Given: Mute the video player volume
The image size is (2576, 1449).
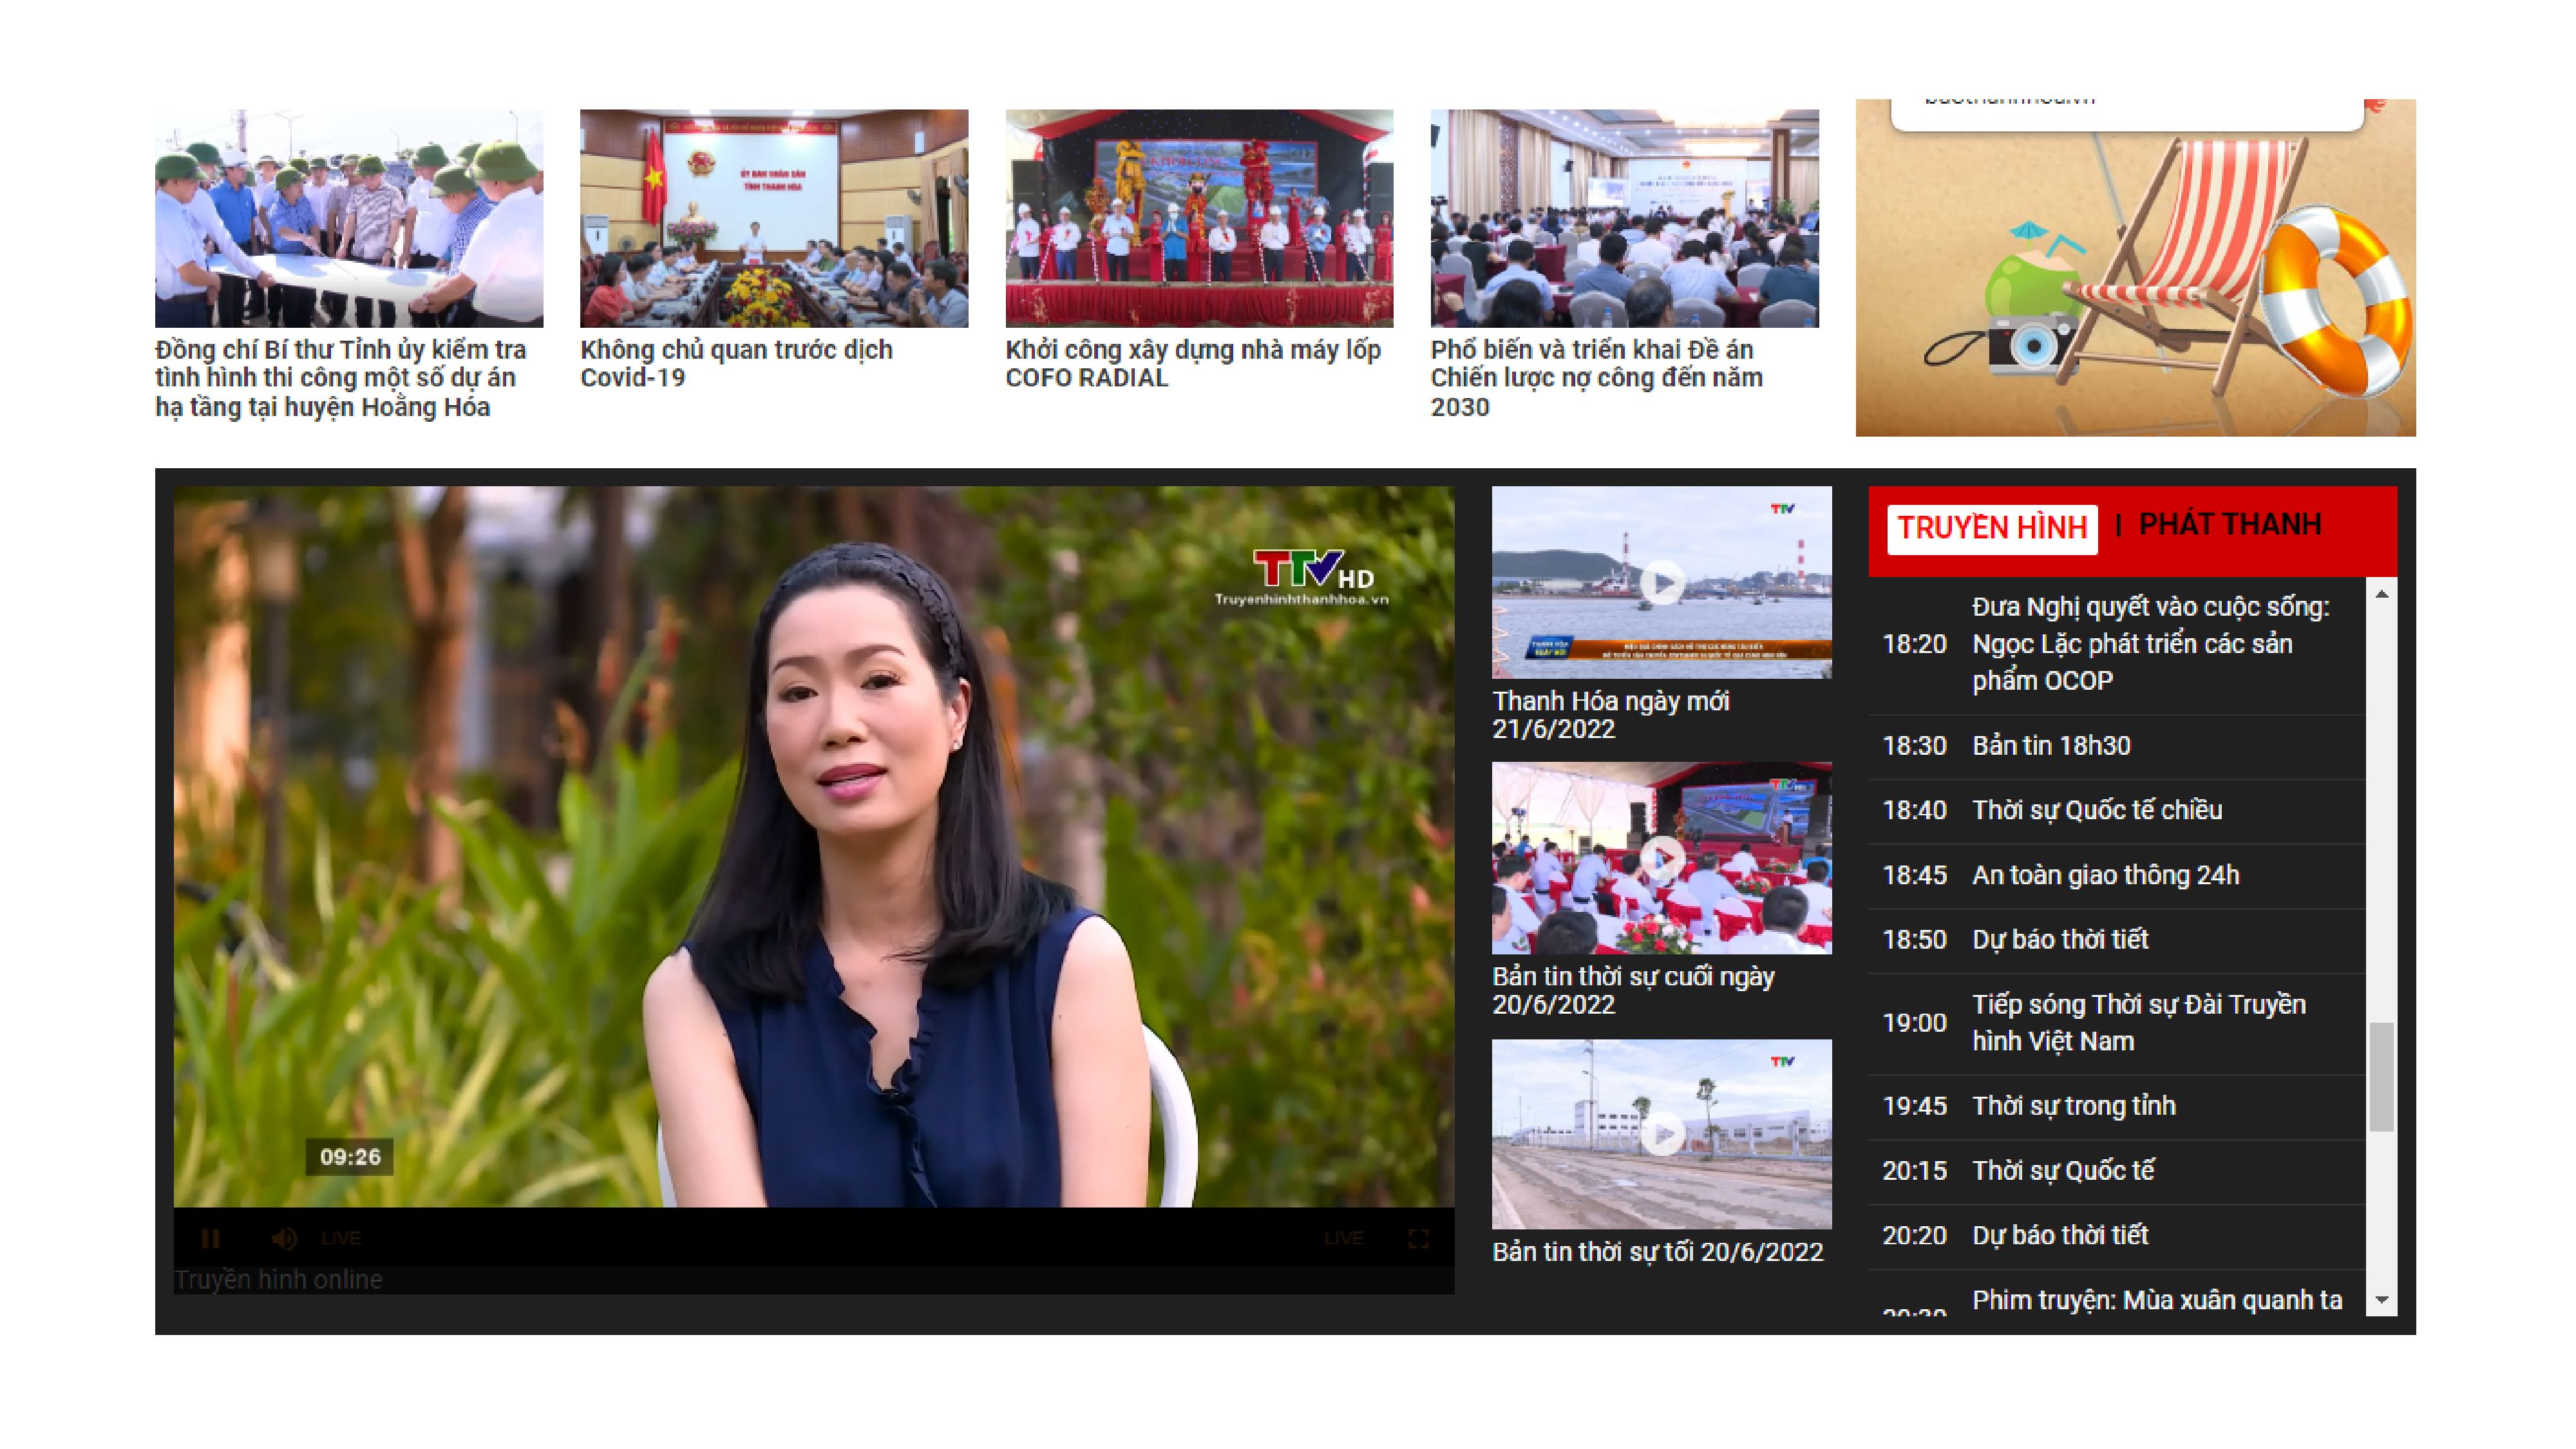Looking at the screenshot, I should tap(284, 1238).
